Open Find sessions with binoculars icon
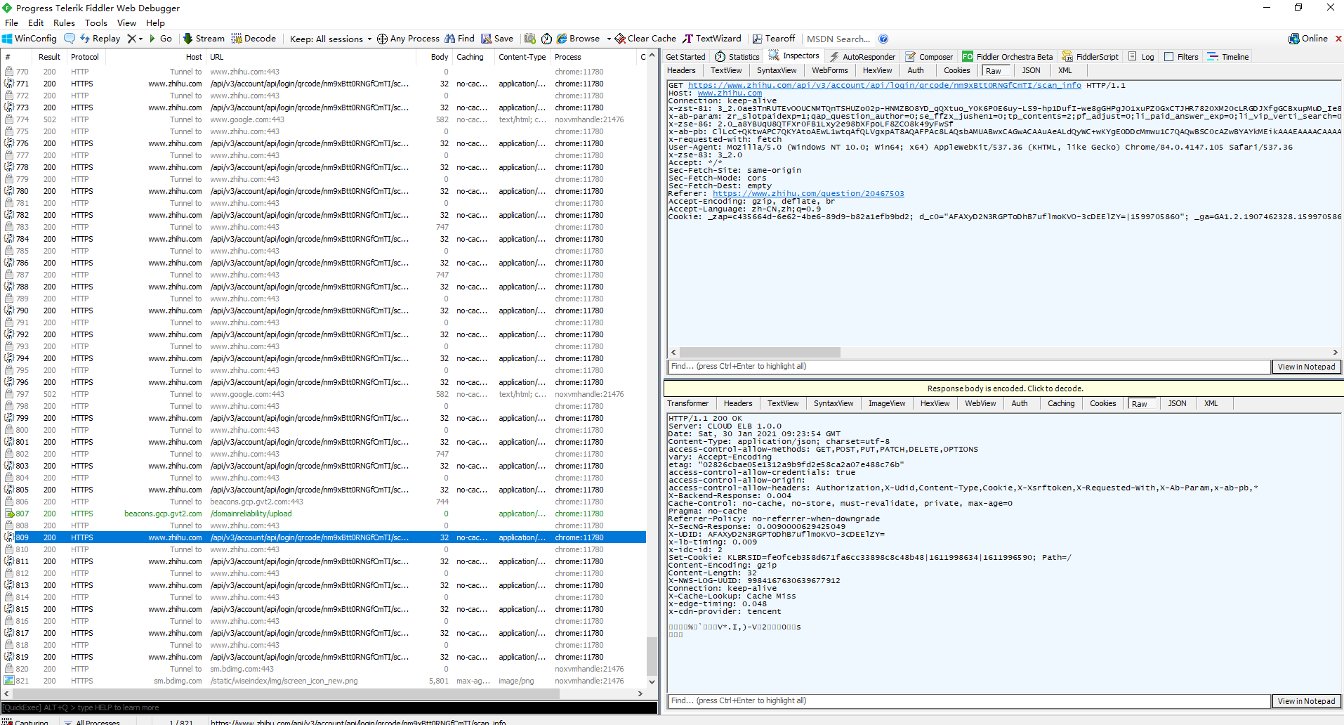The width and height of the screenshot is (1344, 725). [x=459, y=39]
